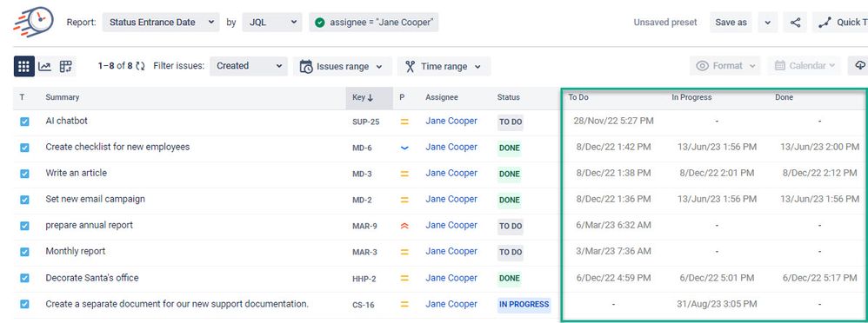This screenshot has width=868, height=323.
Task: Open the Created filter issues dropdown
Action: coord(249,66)
